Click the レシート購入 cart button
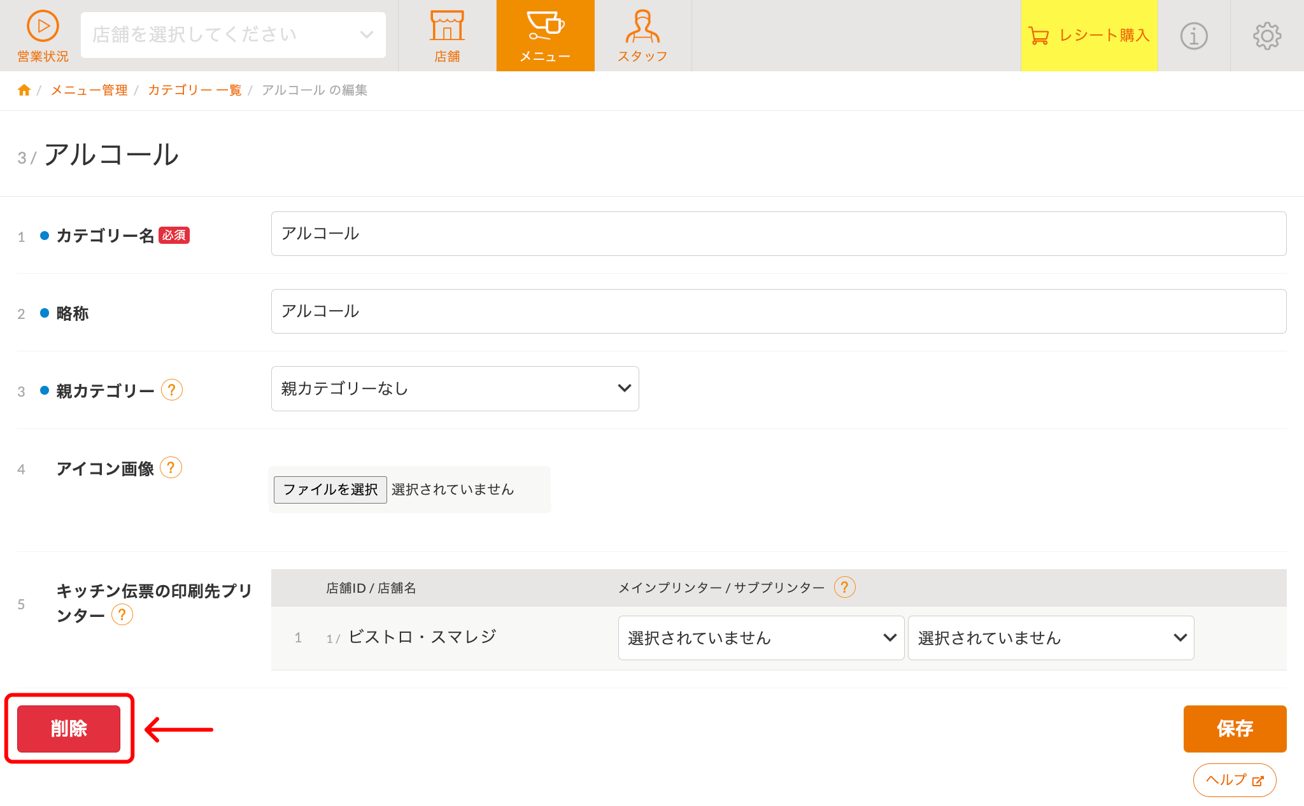The height and width of the screenshot is (806, 1304). 1089,36
